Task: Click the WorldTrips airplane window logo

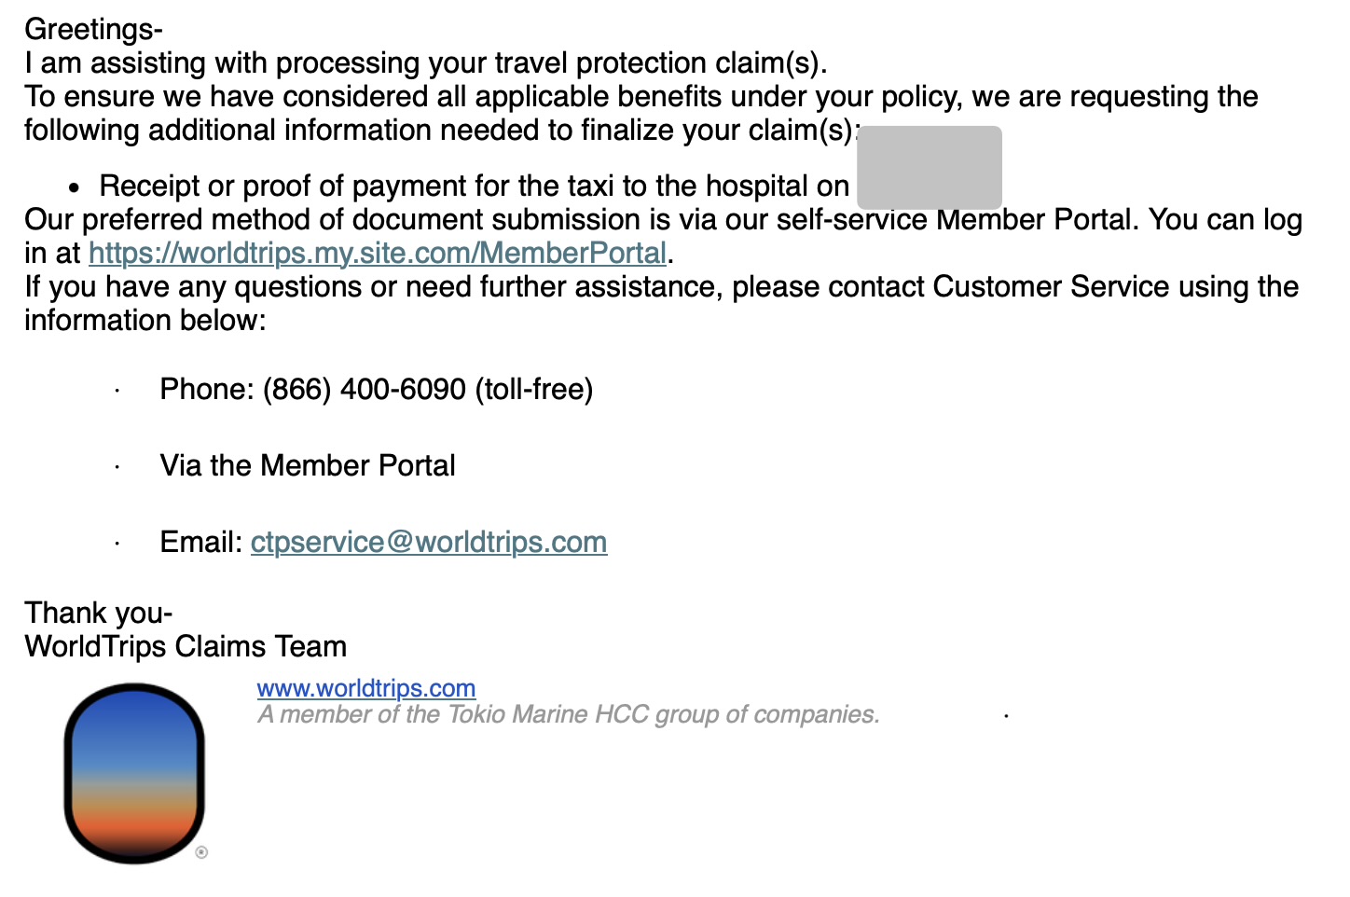Action: [x=134, y=773]
